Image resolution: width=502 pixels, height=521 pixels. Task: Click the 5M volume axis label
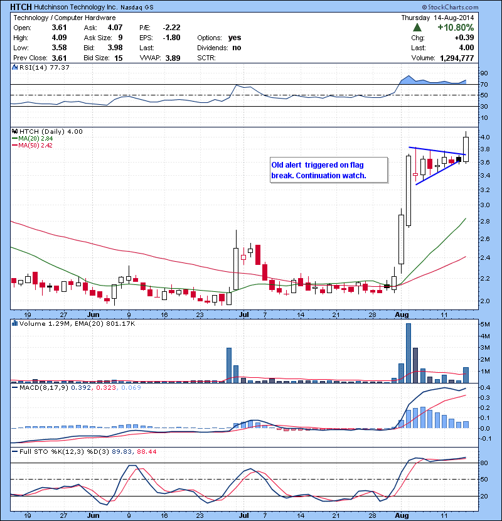[486, 325]
